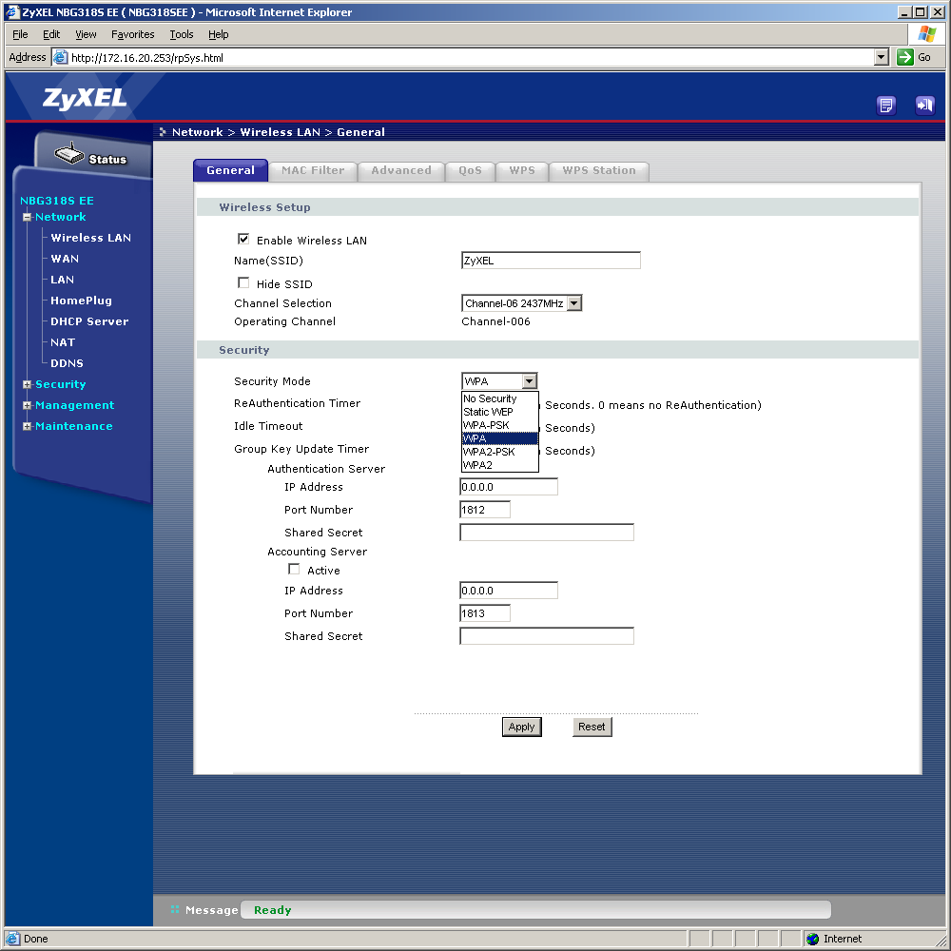Select the General tab
Image resolution: width=951 pixels, height=951 pixels.
[x=230, y=170]
